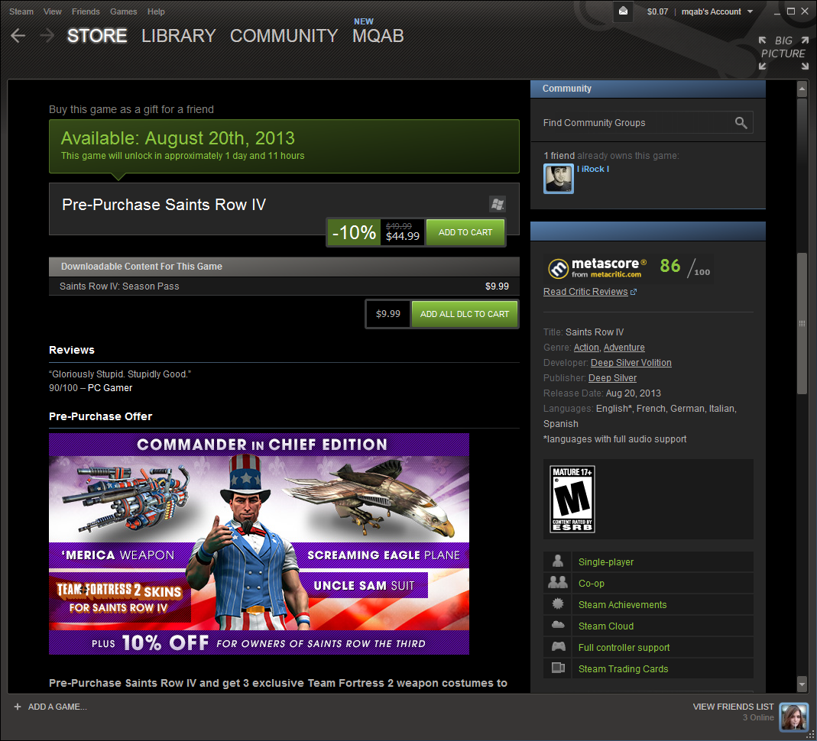Click Steam Cloud feature link
Image resolution: width=817 pixels, height=741 pixels.
606,626
